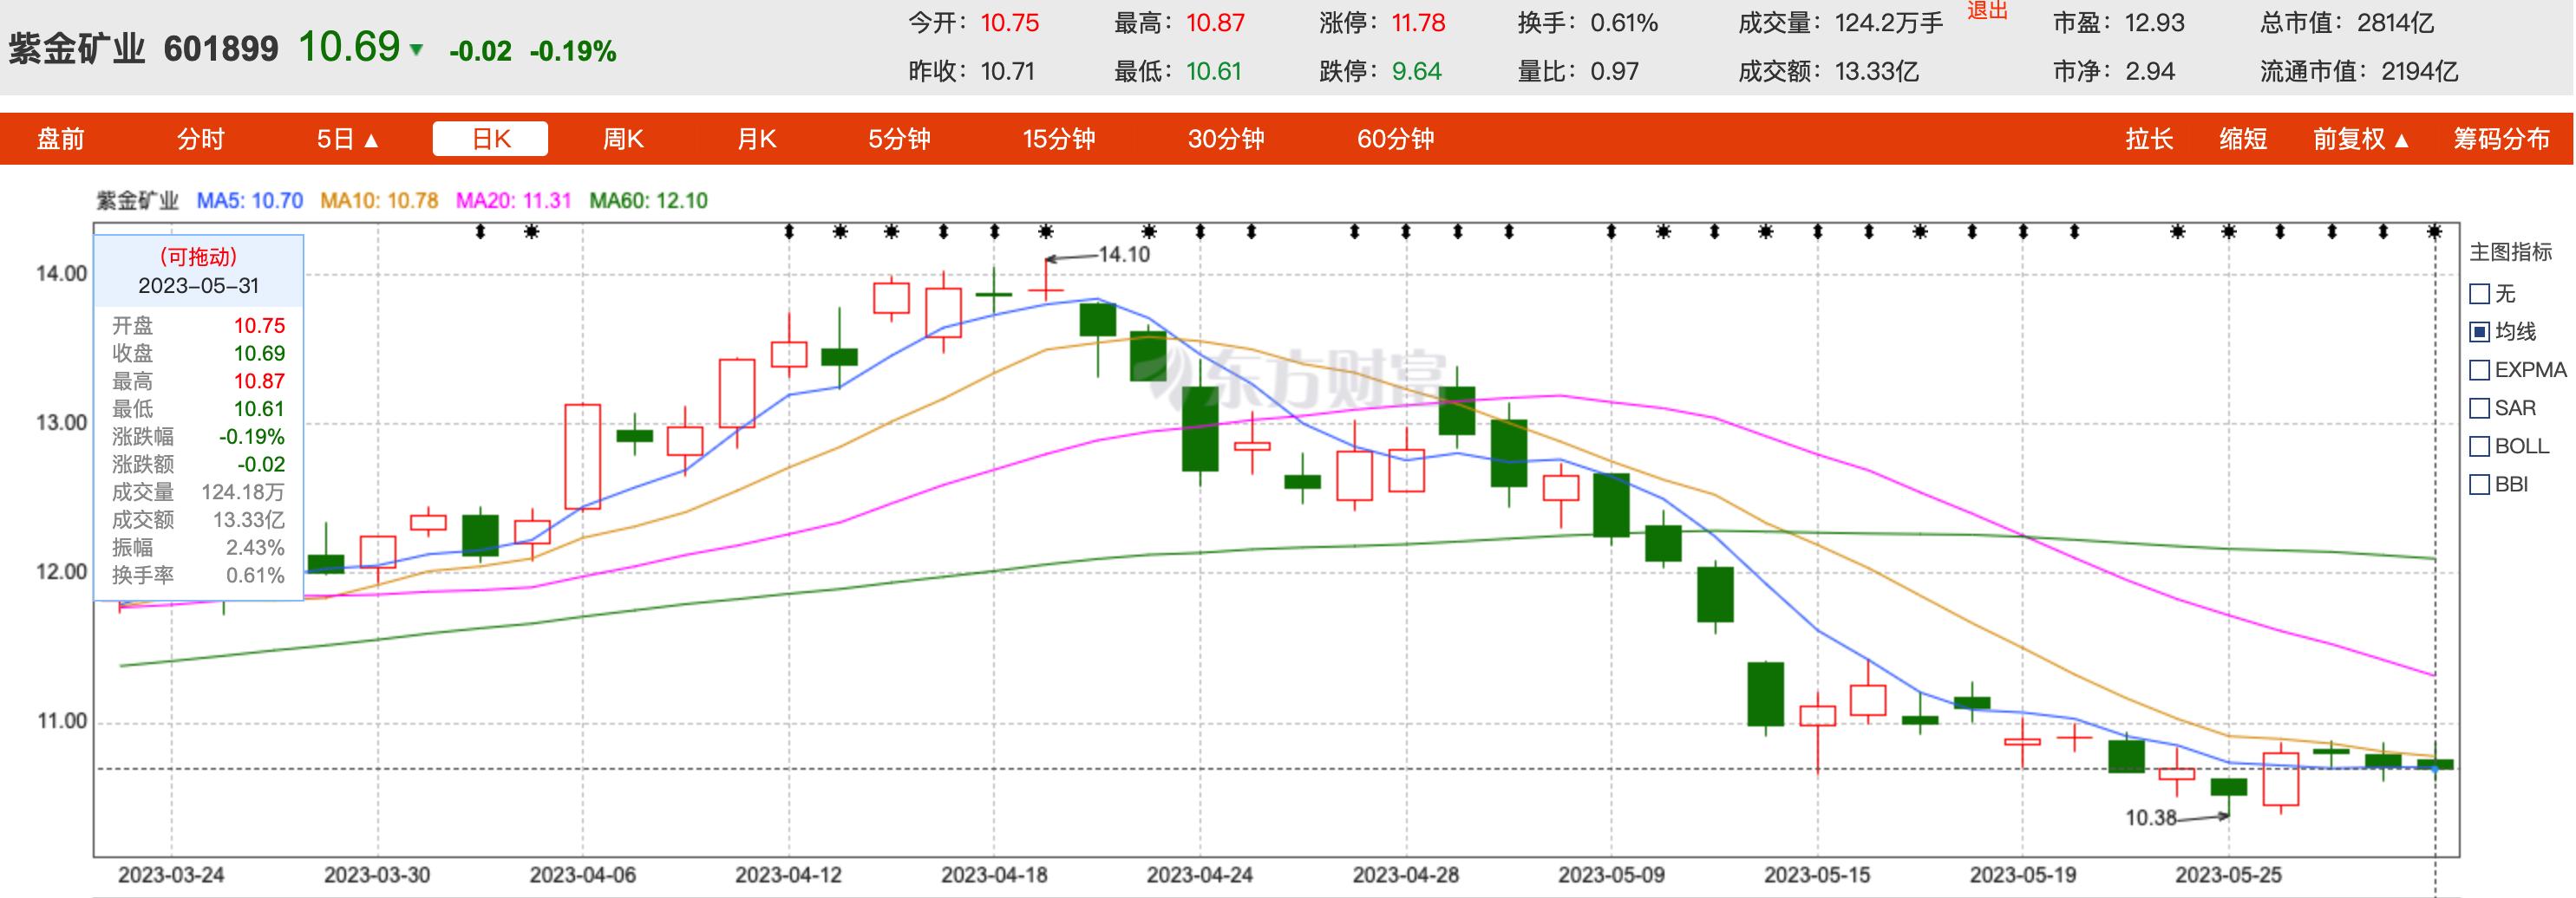Click the MA5: 10.70 legend label
Screen dimensions: 2576x898
pyautogui.click(x=250, y=201)
